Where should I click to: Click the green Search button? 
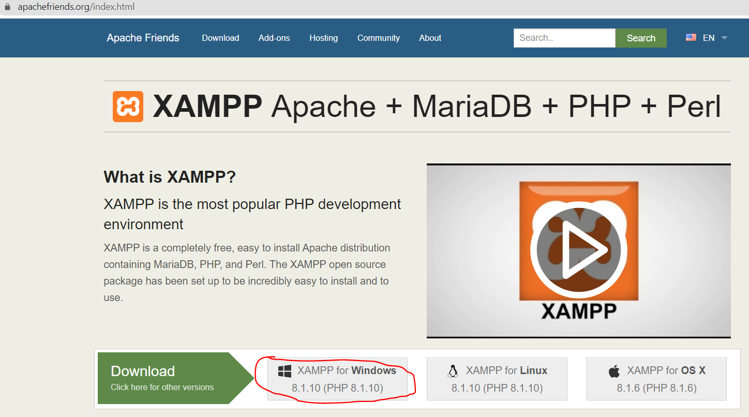click(x=641, y=38)
